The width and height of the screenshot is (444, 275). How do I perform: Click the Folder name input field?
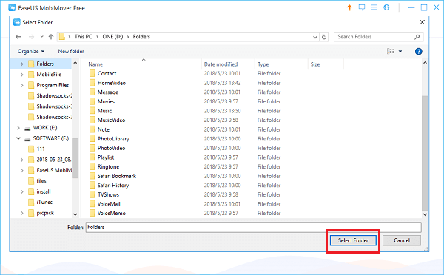[253, 227]
